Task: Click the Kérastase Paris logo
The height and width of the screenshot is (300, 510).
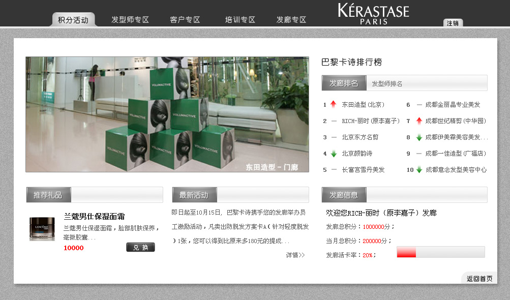Action: click(373, 14)
